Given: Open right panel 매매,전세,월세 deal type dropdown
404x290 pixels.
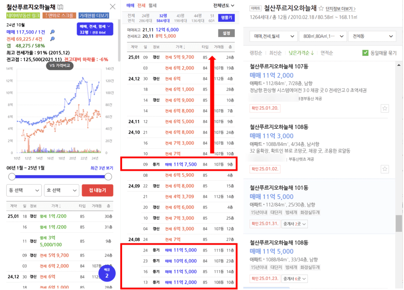Looking at the screenshot, I should [273, 36].
